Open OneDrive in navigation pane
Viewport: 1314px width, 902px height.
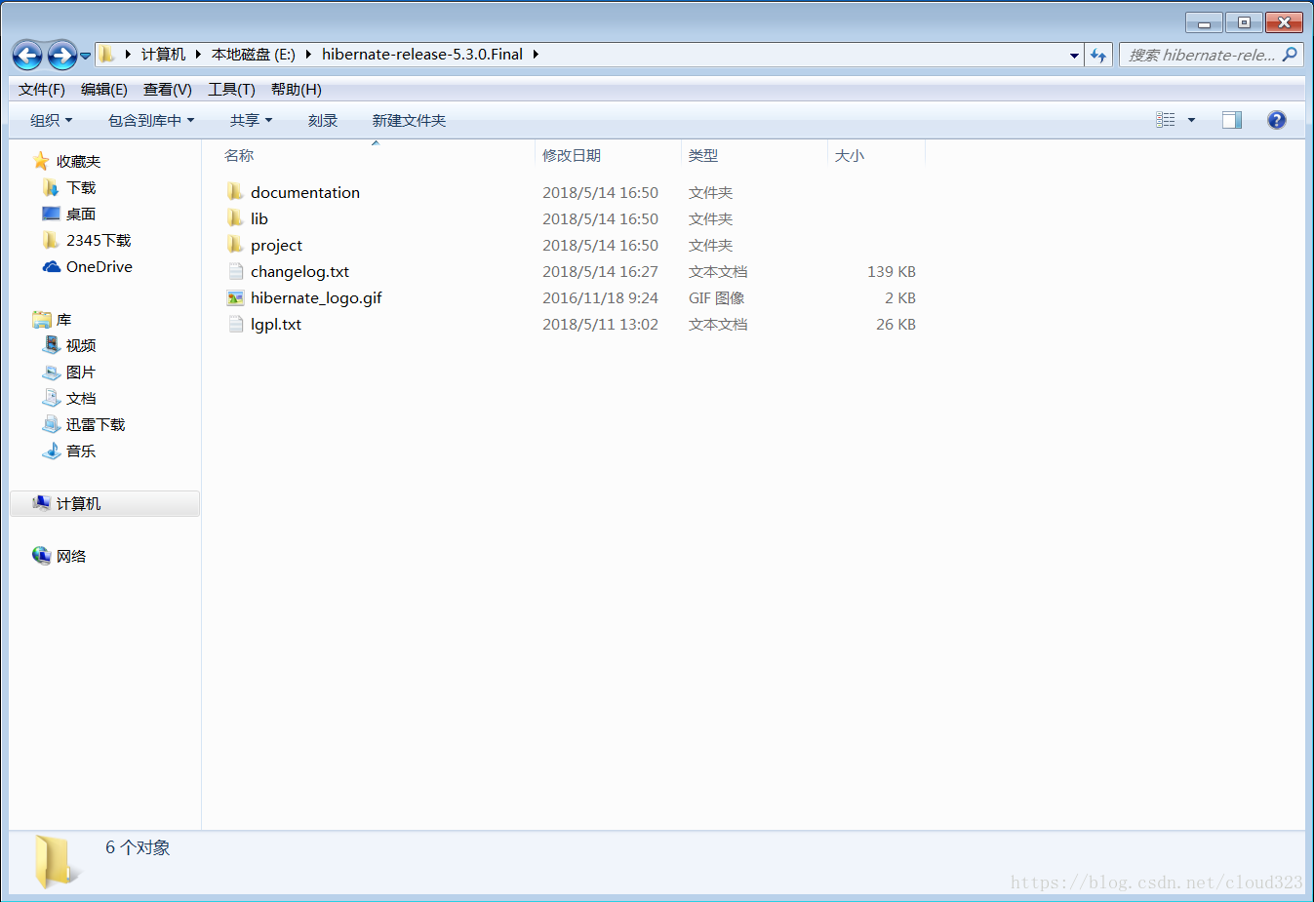pyautogui.click(x=100, y=267)
